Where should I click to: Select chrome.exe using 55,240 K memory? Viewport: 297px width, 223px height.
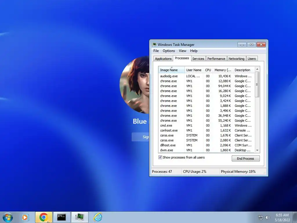(x=207, y=121)
